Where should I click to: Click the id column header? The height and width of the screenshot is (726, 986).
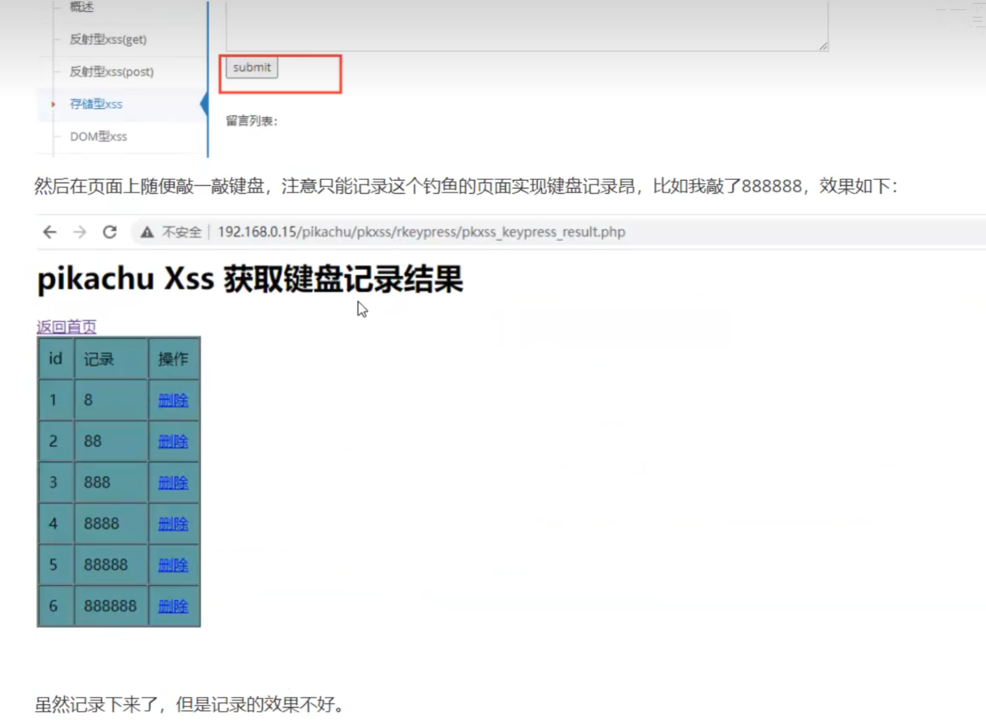point(56,359)
